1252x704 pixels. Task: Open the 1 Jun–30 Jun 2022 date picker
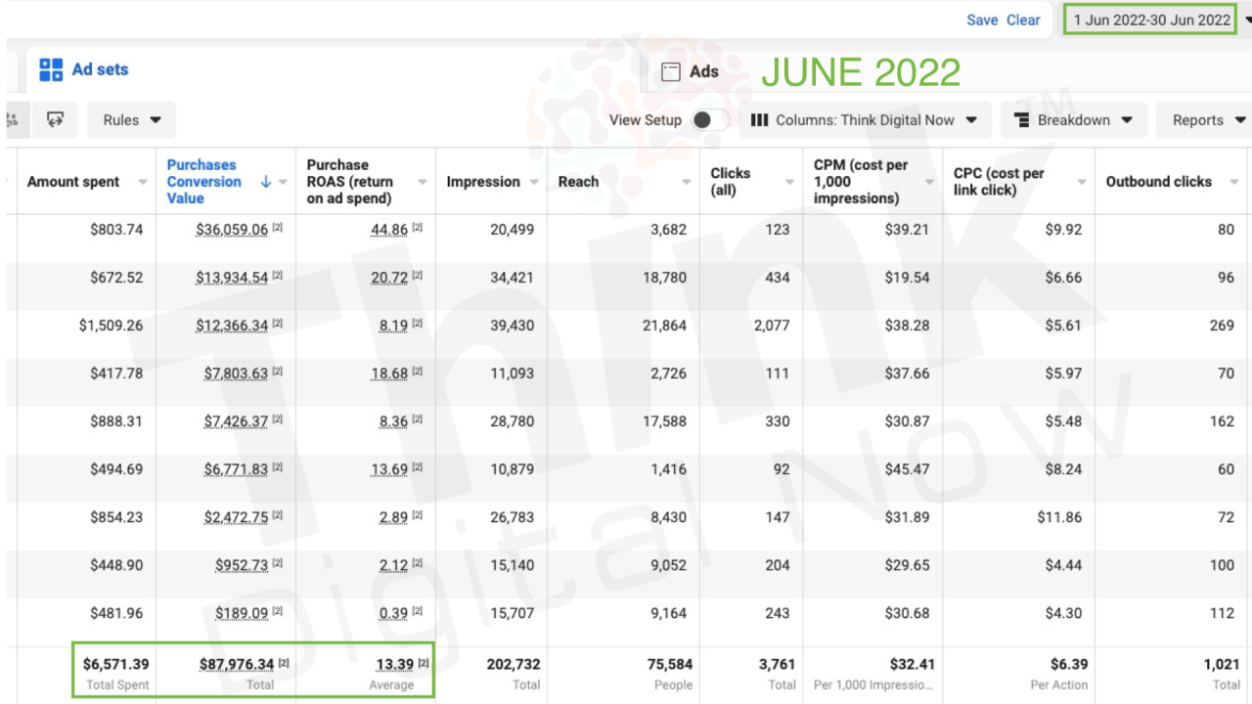tap(1151, 20)
